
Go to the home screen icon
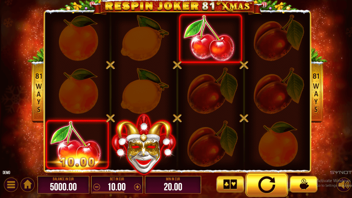[27, 185]
